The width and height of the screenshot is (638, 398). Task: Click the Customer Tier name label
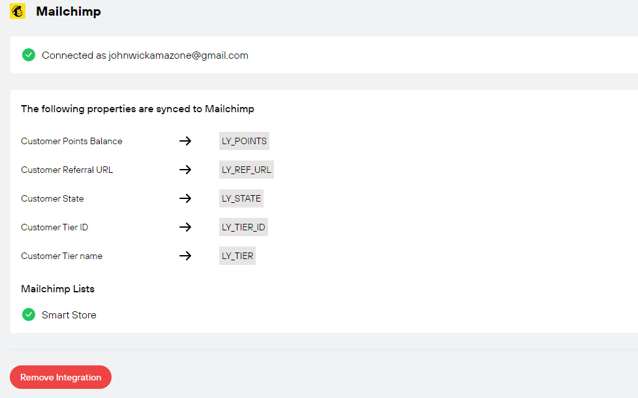tap(62, 256)
